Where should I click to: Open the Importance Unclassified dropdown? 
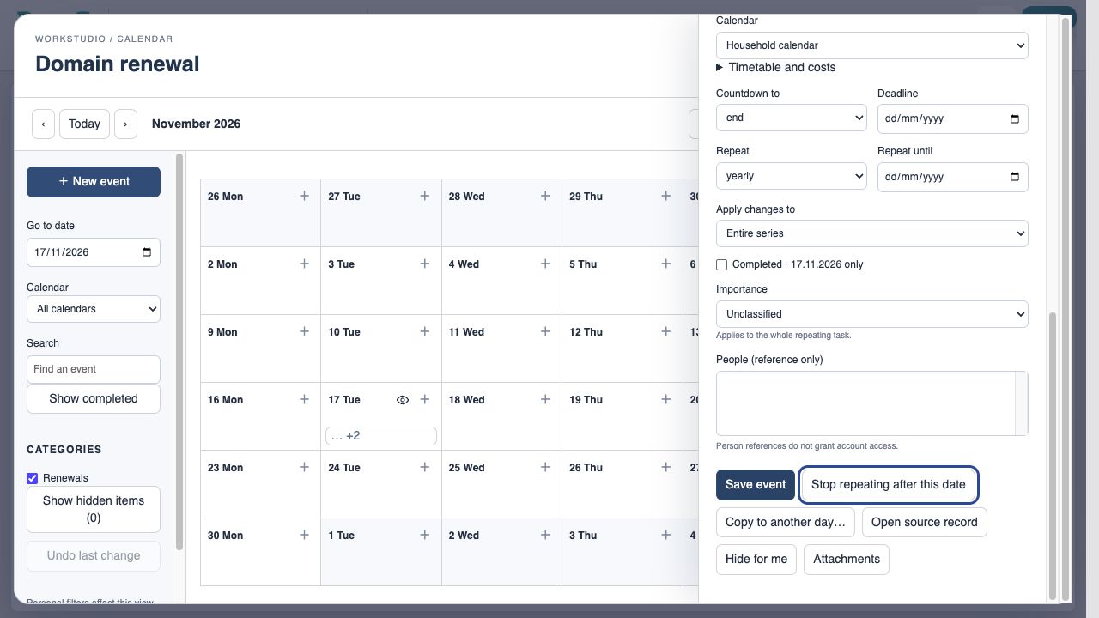(871, 314)
